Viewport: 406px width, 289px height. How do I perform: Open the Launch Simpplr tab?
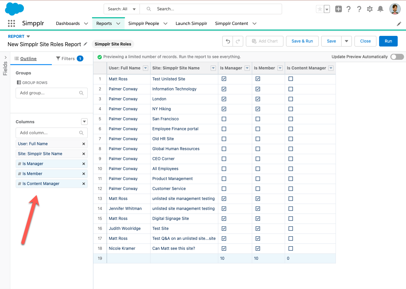[x=191, y=24]
